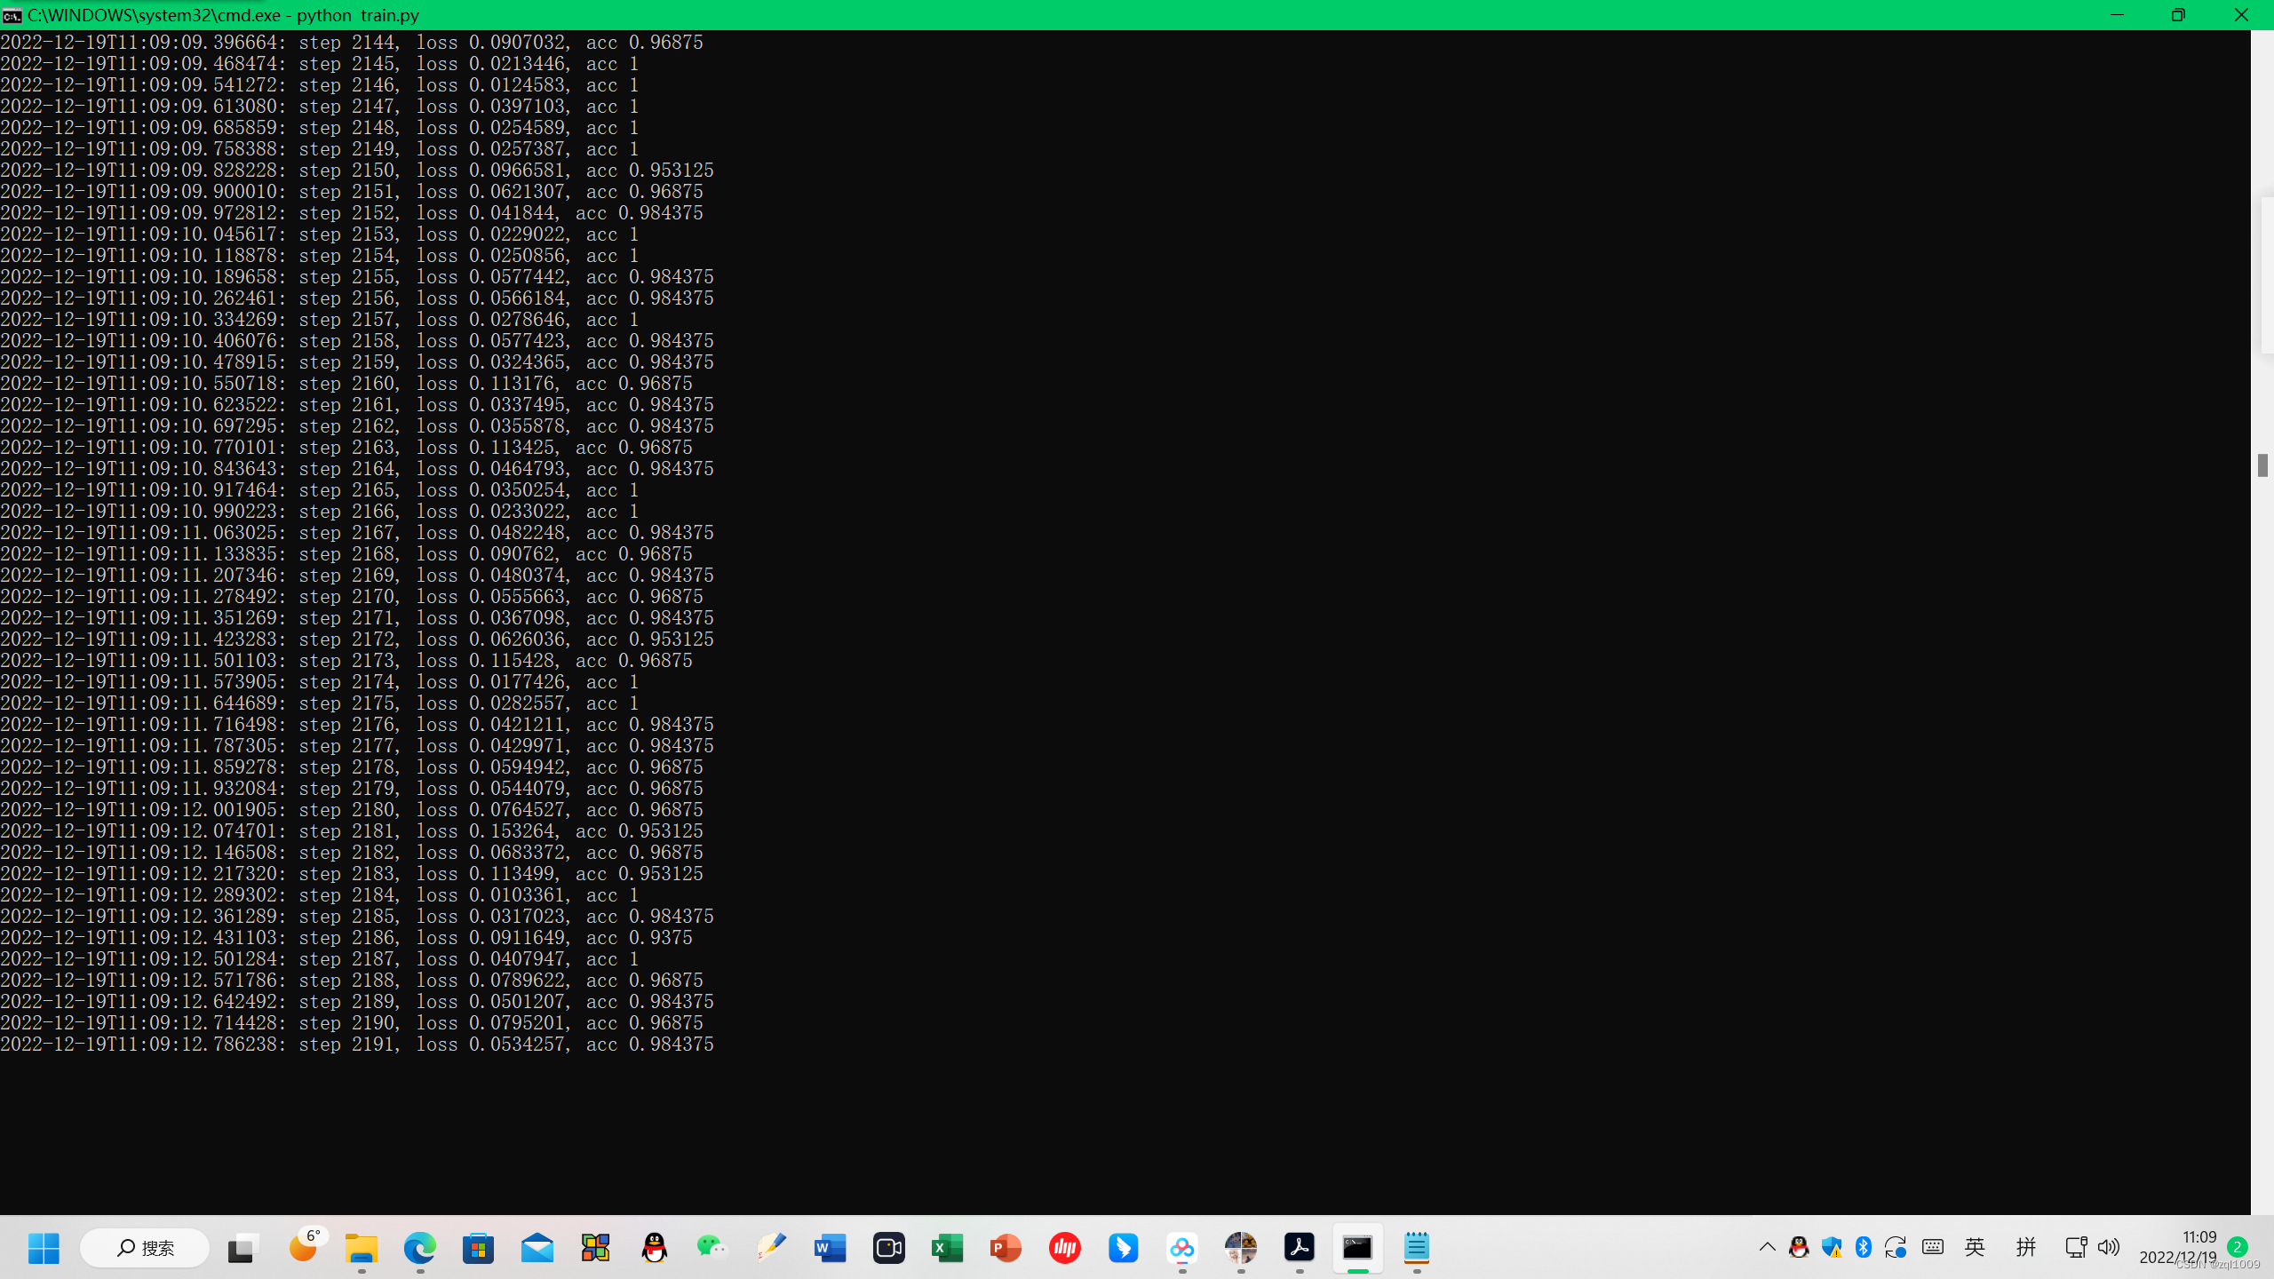
Task: Launch Microsoft Word from the taskbar
Action: click(x=830, y=1248)
